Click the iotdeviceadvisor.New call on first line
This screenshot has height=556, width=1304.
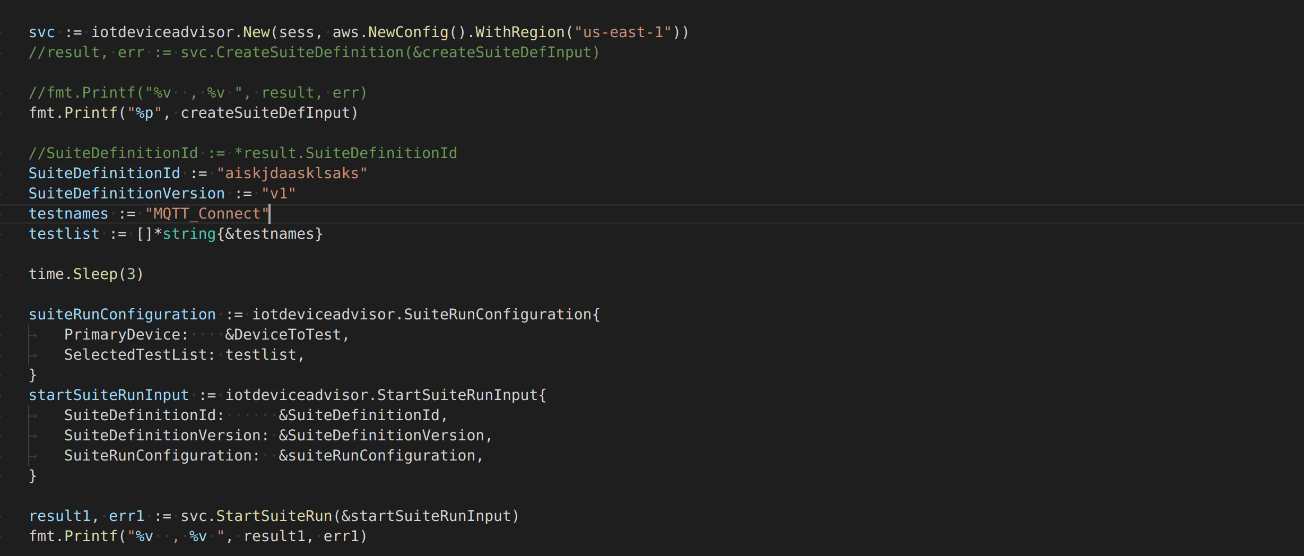pyautogui.click(x=180, y=32)
